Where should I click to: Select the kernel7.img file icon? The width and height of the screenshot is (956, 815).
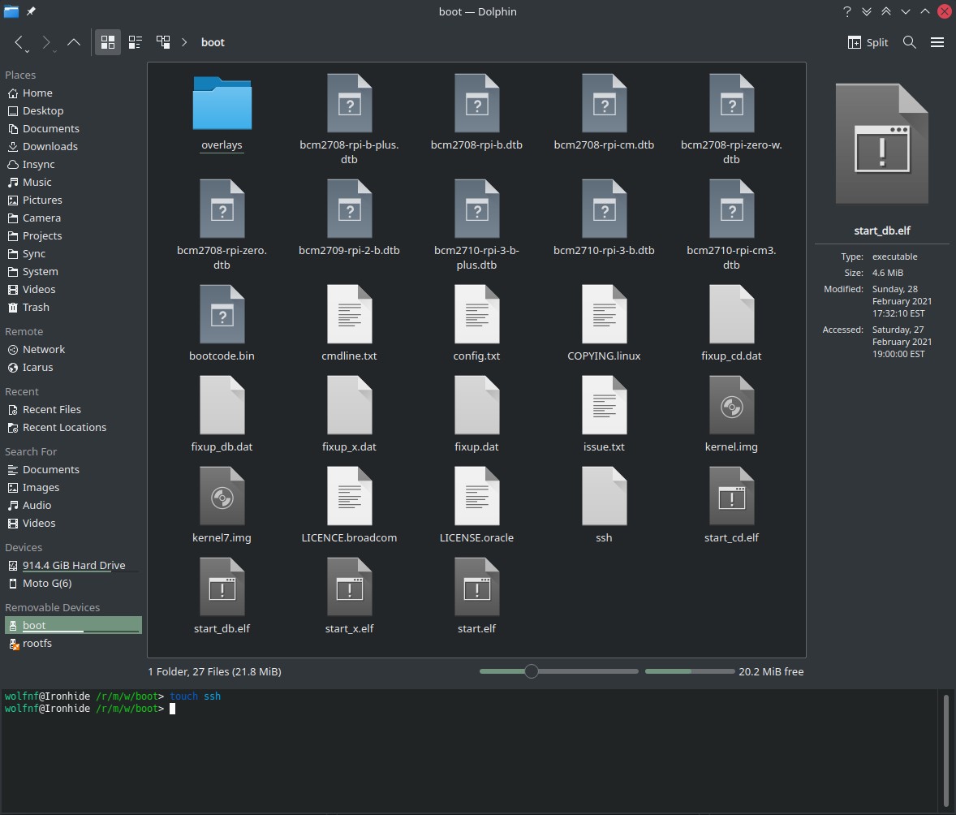tap(222, 497)
